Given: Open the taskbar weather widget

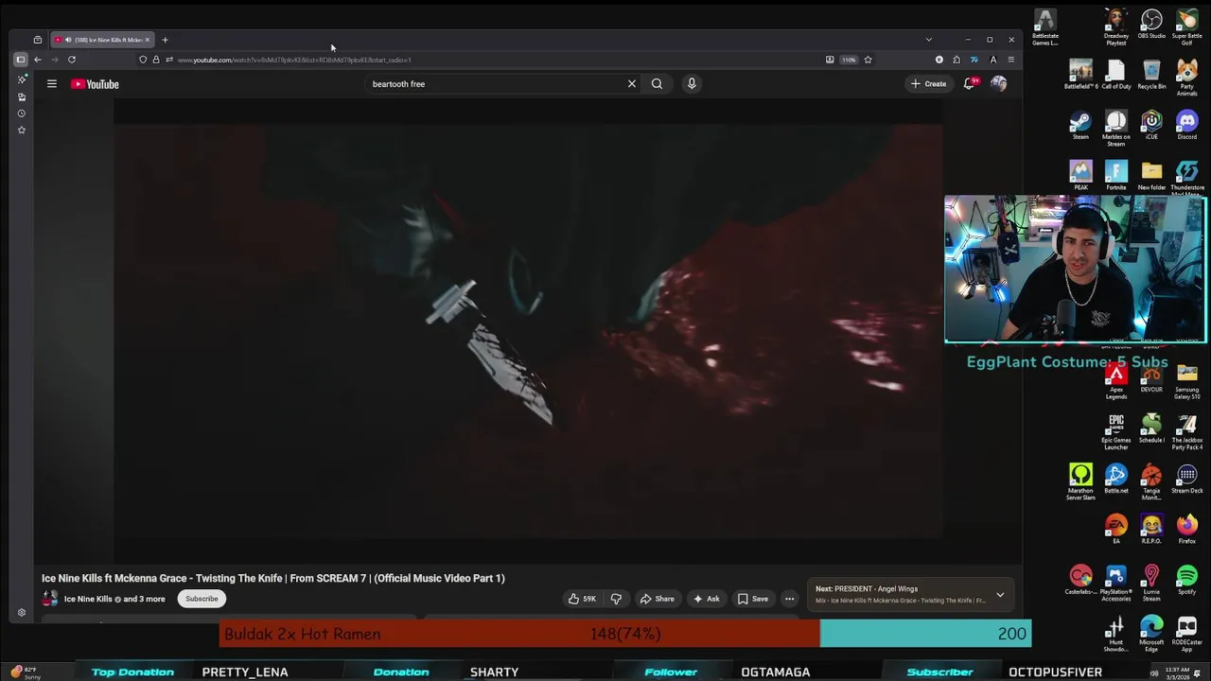Looking at the screenshot, I should tap(24, 672).
